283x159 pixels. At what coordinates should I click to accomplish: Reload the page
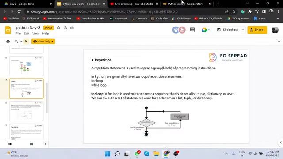(19, 11)
